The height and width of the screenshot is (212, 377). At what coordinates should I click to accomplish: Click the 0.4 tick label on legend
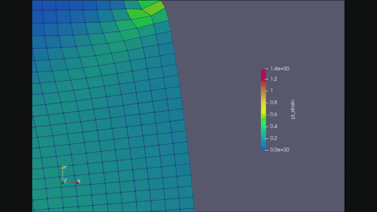click(273, 126)
